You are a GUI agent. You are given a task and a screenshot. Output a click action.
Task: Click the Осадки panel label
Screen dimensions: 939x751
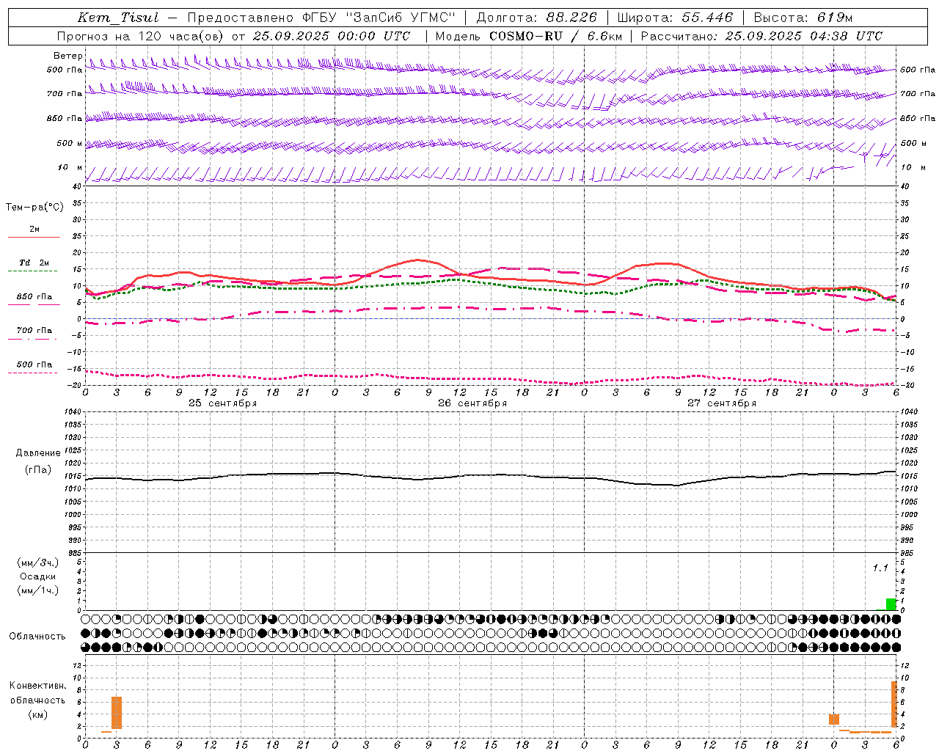(38, 576)
